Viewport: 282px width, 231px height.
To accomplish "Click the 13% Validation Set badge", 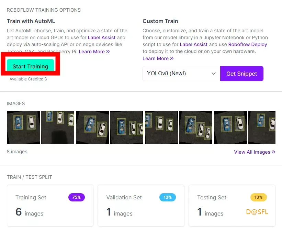I will coord(167,197).
